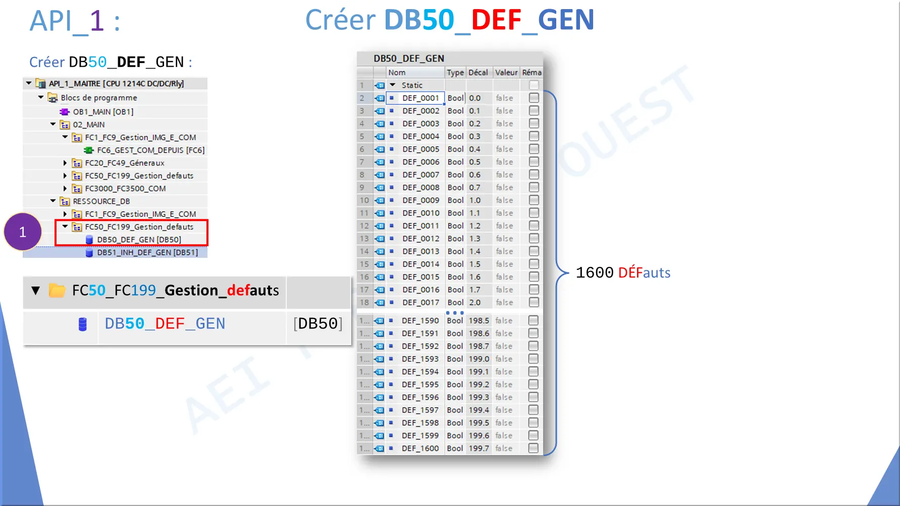Toggle the retain checkbox for DEF_1597
Screen dimensions: 900x506
pyautogui.click(x=533, y=410)
